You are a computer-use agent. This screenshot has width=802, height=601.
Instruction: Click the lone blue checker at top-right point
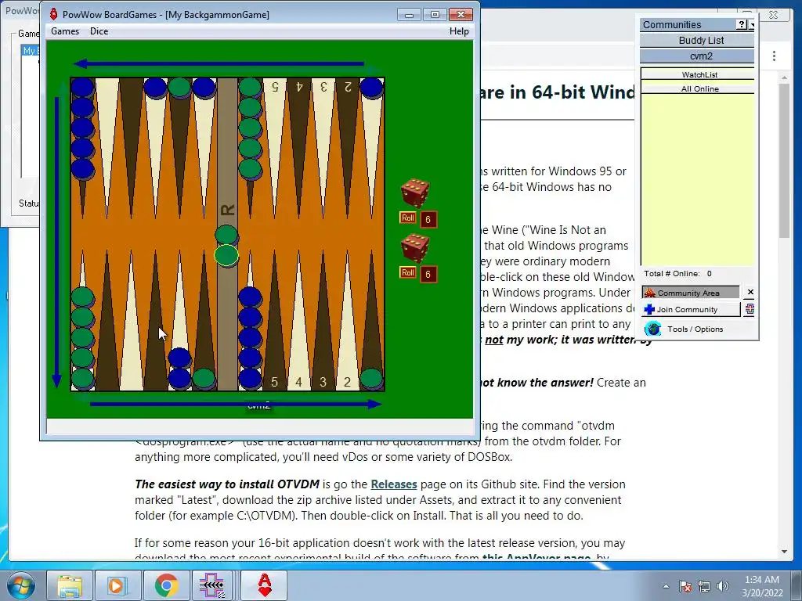point(371,88)
